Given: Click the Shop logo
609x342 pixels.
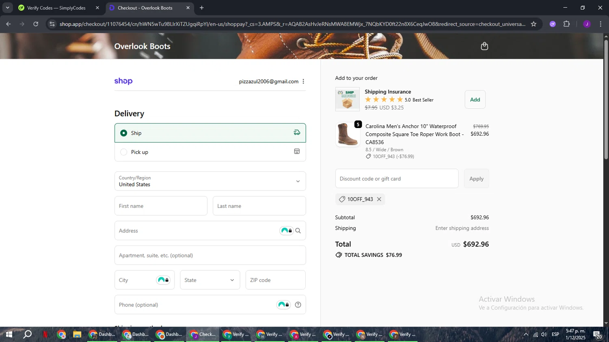Looking at the screenshot, I should 123,81.
